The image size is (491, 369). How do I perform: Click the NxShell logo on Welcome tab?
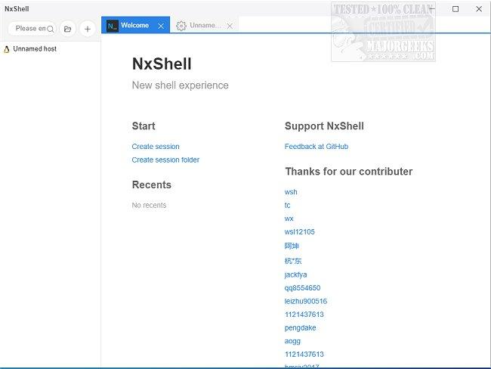[113, 26]
